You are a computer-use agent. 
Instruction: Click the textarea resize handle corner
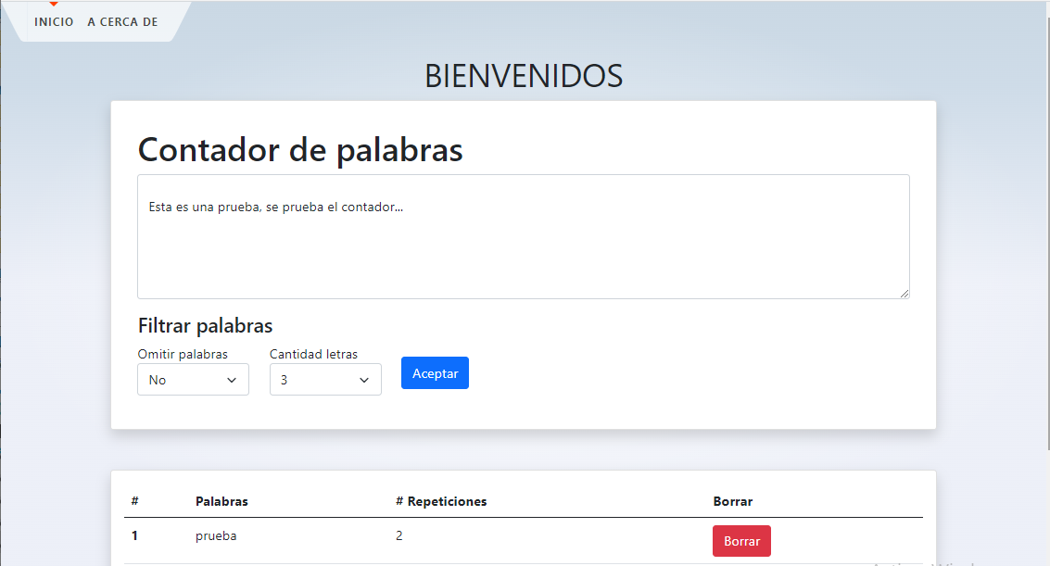pyautogui.click(x=904, y=293)
